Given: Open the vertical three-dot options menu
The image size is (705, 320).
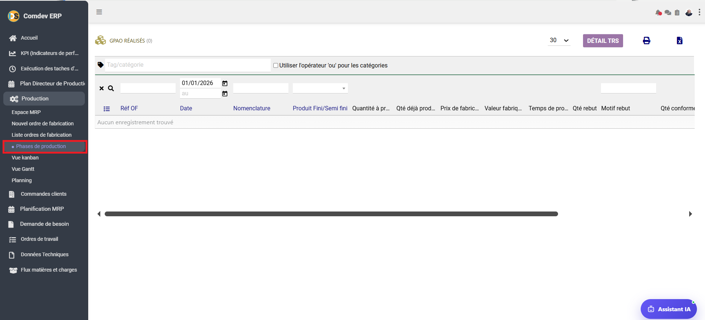Looking at the screenshot, I should pyautogui.click(x=699, y=12).
